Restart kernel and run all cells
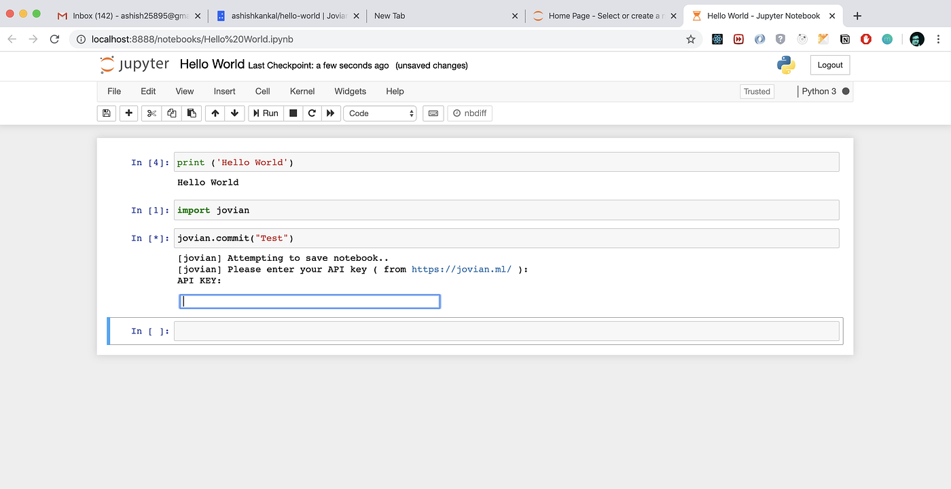 331,113
